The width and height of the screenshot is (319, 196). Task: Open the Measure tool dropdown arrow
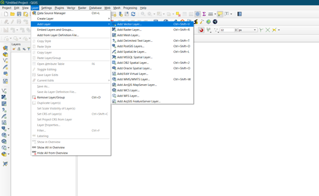[x=215, y=14]
